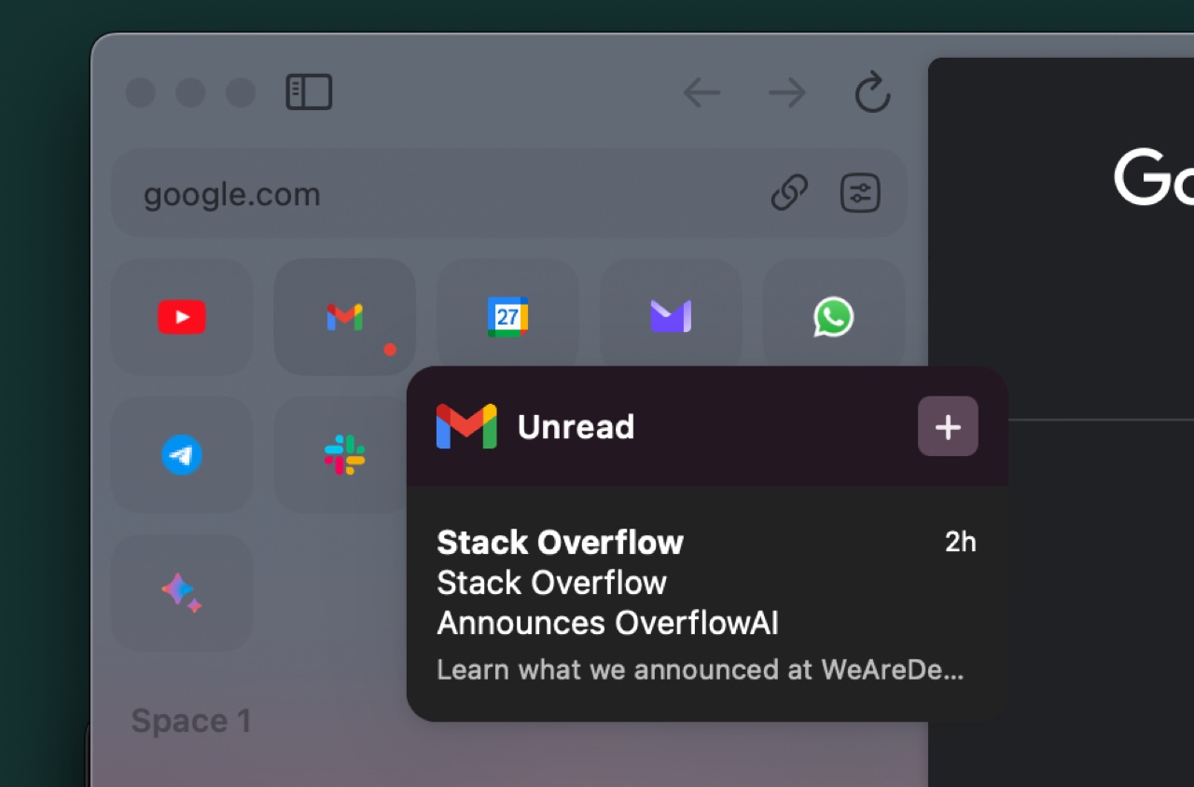1194x787 pixels.
Task: Toggle the sidebar panel icon
Action: pos(309,92)
